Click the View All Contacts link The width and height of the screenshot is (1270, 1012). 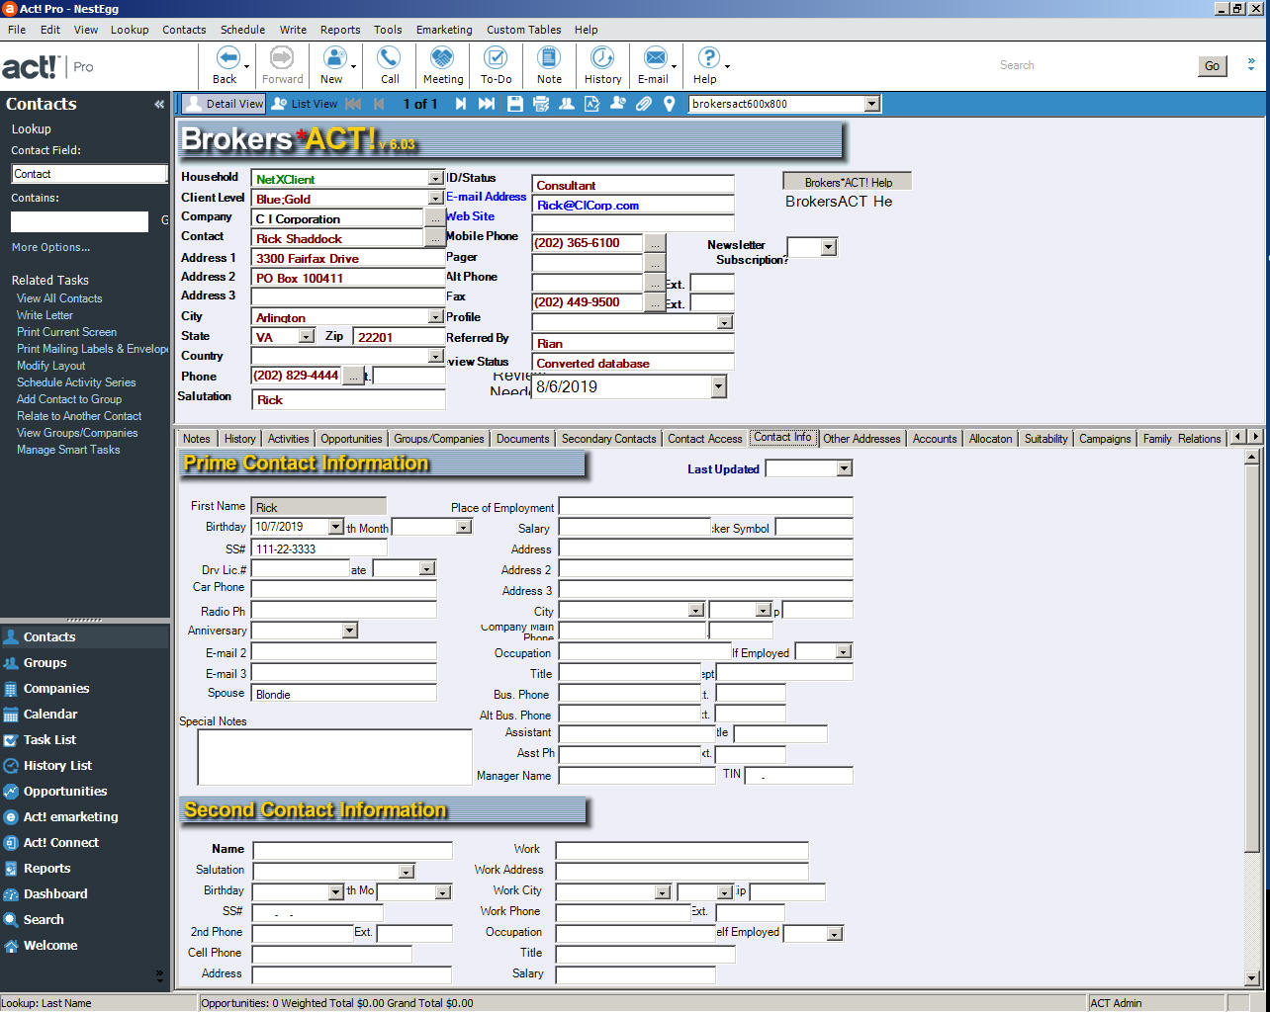(59, 298)
